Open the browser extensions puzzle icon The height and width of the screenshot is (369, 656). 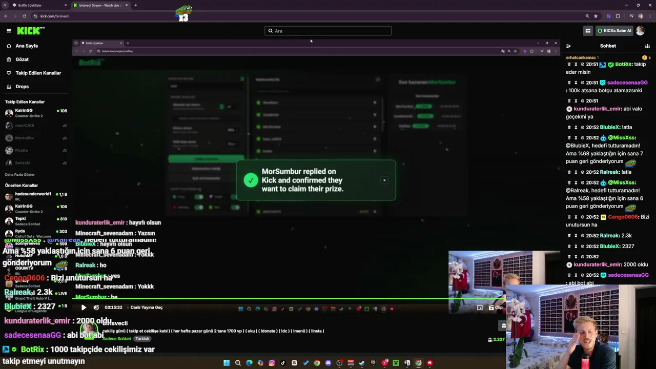(x=618, y=16)
